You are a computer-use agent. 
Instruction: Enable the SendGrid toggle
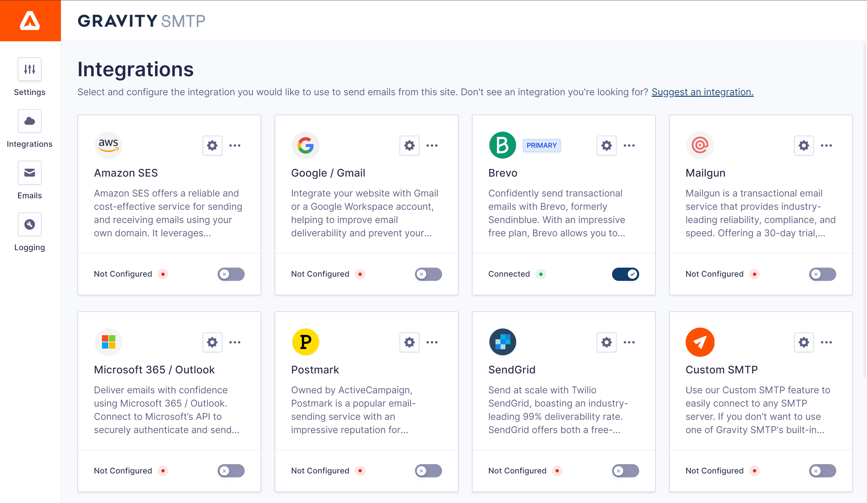(x=626, y=471)
